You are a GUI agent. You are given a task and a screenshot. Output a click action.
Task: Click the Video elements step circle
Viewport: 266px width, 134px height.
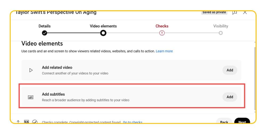tap(103, 33)
